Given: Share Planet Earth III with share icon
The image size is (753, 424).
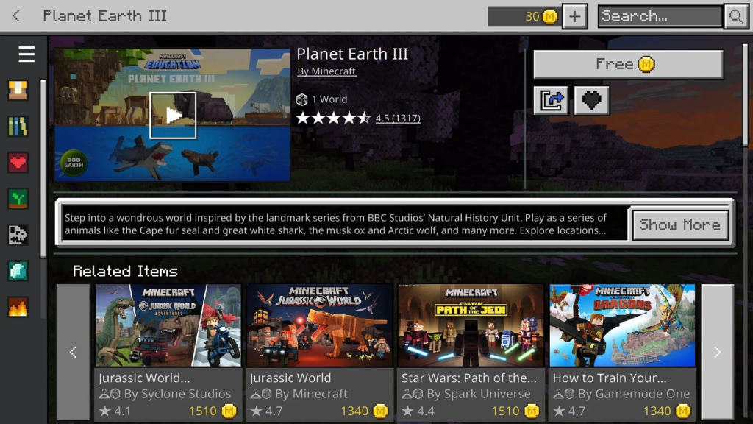Looking at the screenshot, I should [x=552, y=100].
